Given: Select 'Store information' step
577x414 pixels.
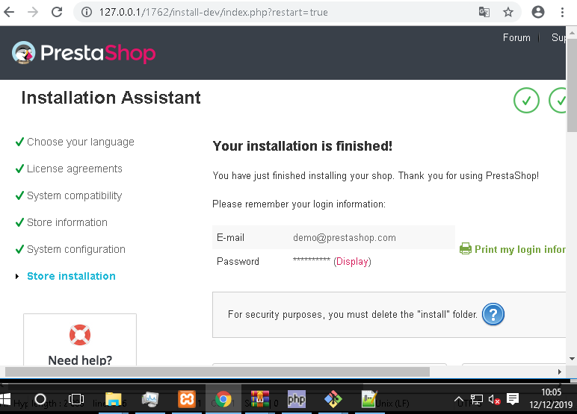Looking at the screenshot, I should [67, 222].
